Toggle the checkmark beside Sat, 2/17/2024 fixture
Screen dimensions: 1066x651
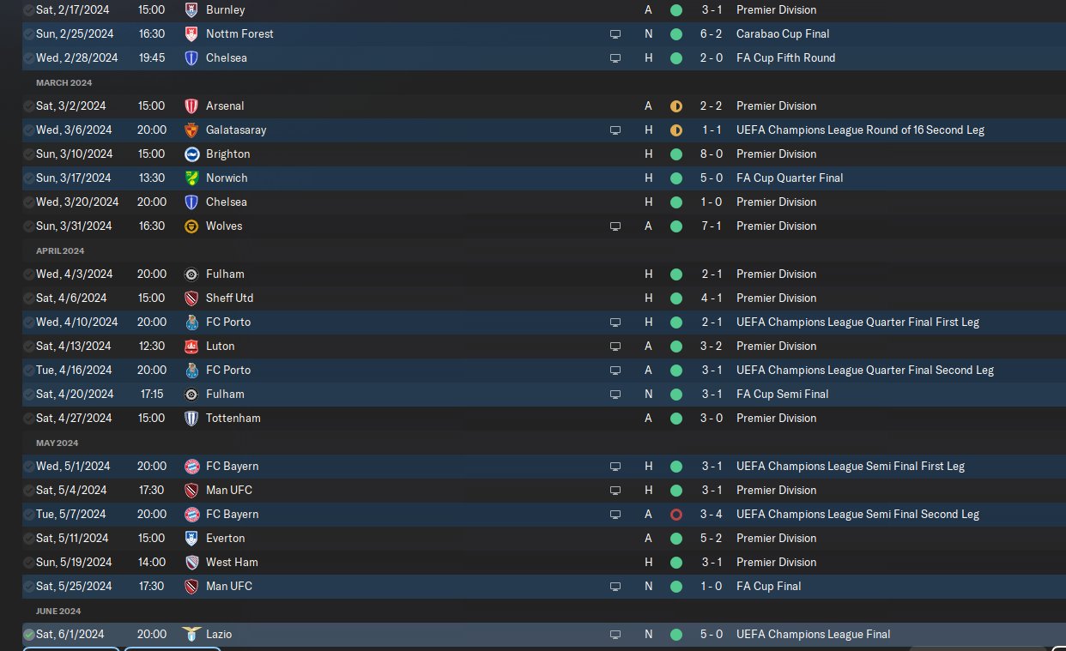coord(29,10)
